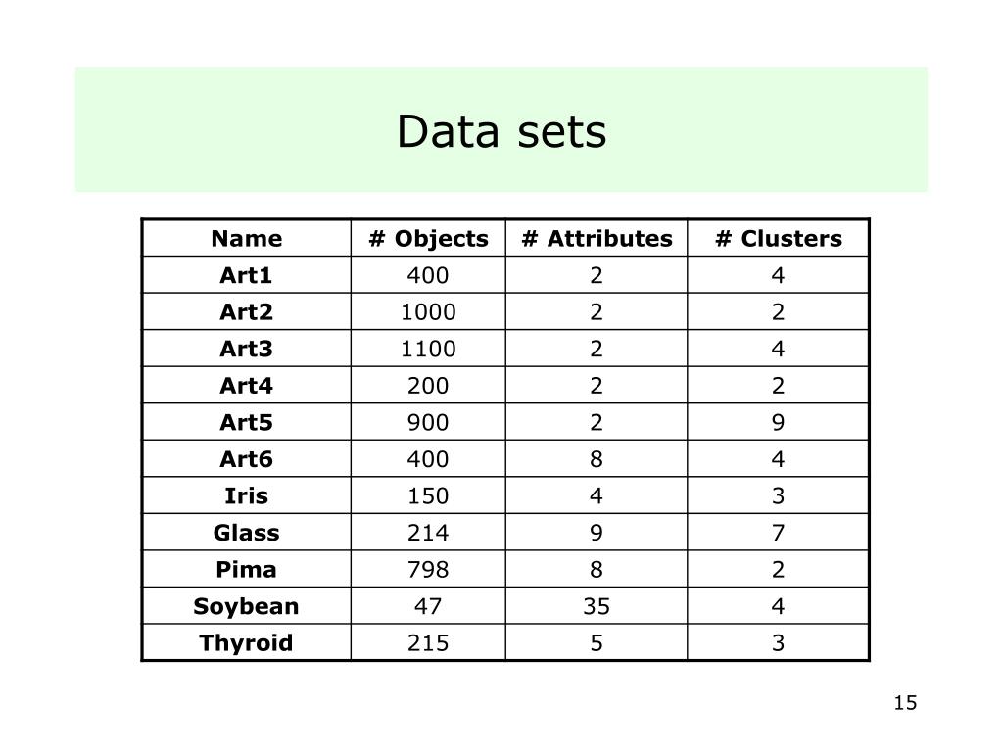Select the "Name" column header

246,239
